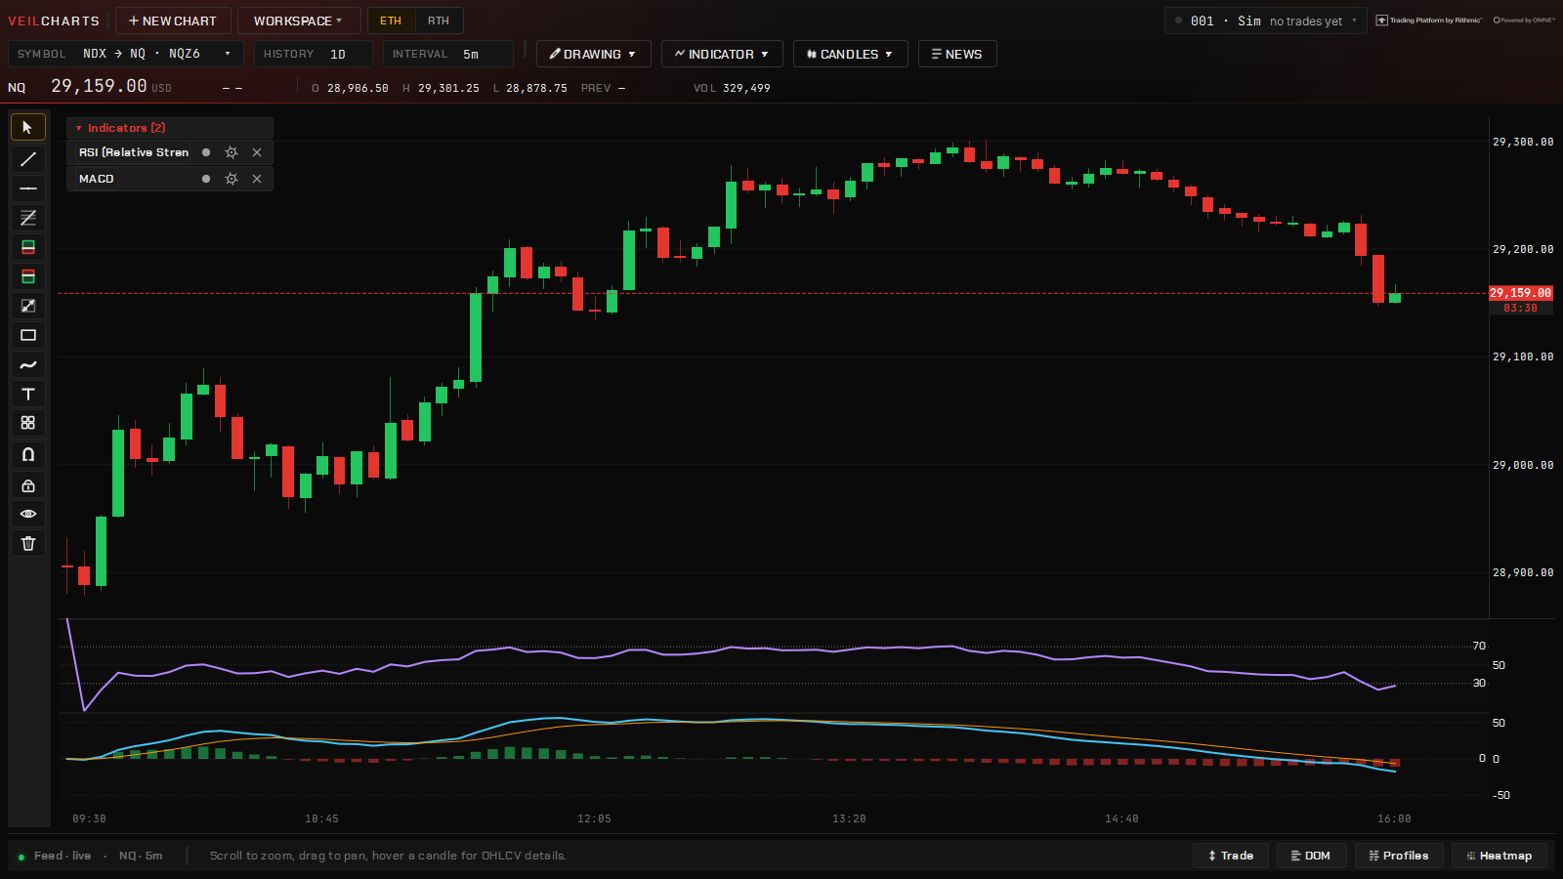The width and height of the screenshot is (1563, 879).
Task: Click the Low price 28,878.75 value
Action: pyautogui.click(x=536, y=88)
